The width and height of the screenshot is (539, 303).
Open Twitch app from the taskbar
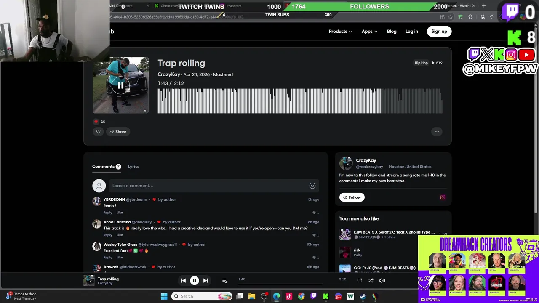click(313, 296)
